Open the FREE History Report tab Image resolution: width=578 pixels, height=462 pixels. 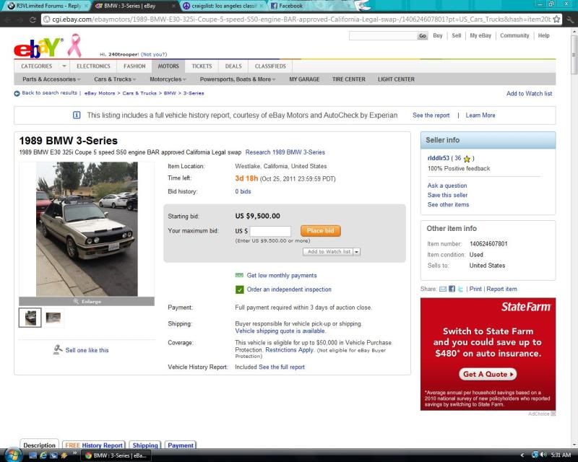pyautogui.click(x=93, y=445)
